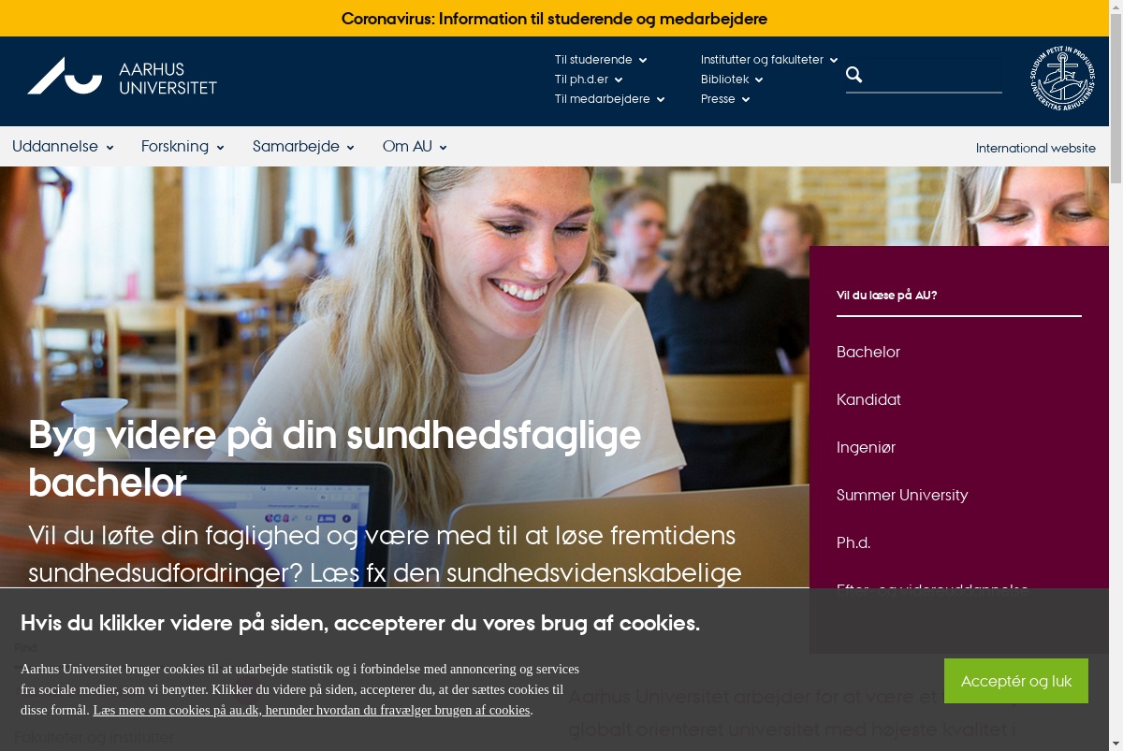Expand the Bibliotek dropdown
Screen dimensions: 1123x751
732,79
